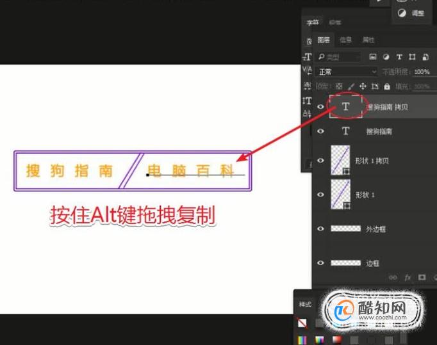This screenshot has height=345, width=437.
Task: Switch to the 信息 tab
Action: point(346,40)
